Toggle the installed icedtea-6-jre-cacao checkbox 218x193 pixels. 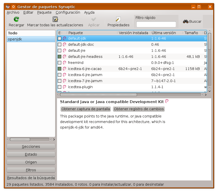[x=59, y=69]
